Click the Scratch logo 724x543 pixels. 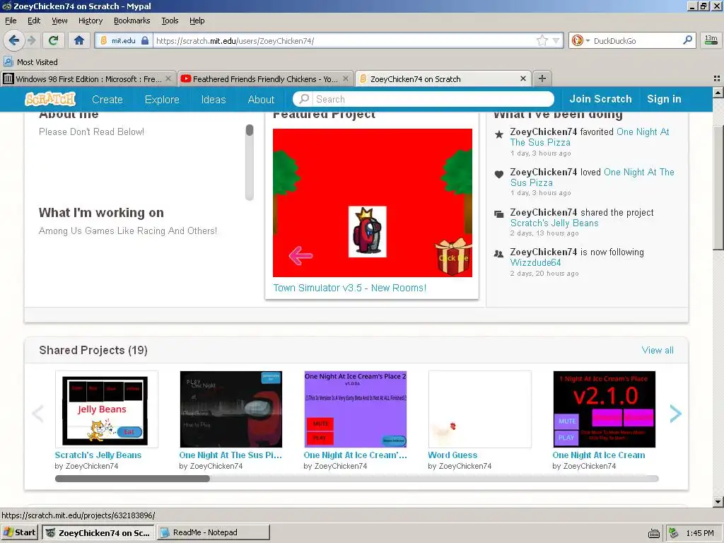click(x=50, y=99)
